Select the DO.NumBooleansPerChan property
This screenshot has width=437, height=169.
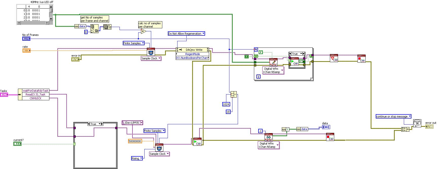pyautogui.click(x=193, y=58)
